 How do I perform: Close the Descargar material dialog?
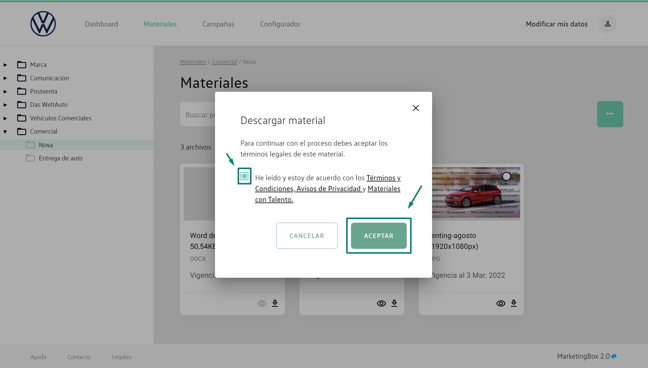pyautogui.click(x=416, y=108)
